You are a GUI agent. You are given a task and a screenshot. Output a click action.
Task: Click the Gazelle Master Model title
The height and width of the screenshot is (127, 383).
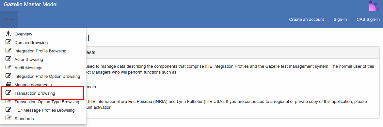31,4
